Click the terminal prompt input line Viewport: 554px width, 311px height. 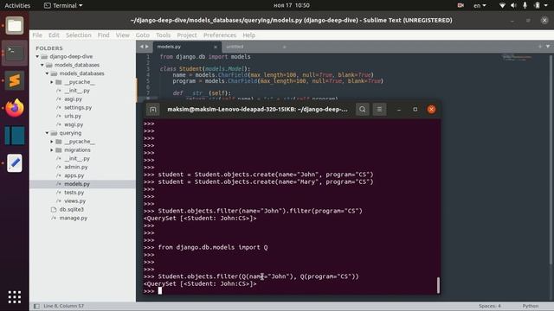tap(290, 291)
